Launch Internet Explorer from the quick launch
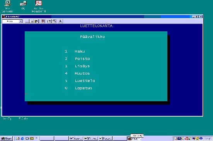The image size is (213, 141). (22, 138)
